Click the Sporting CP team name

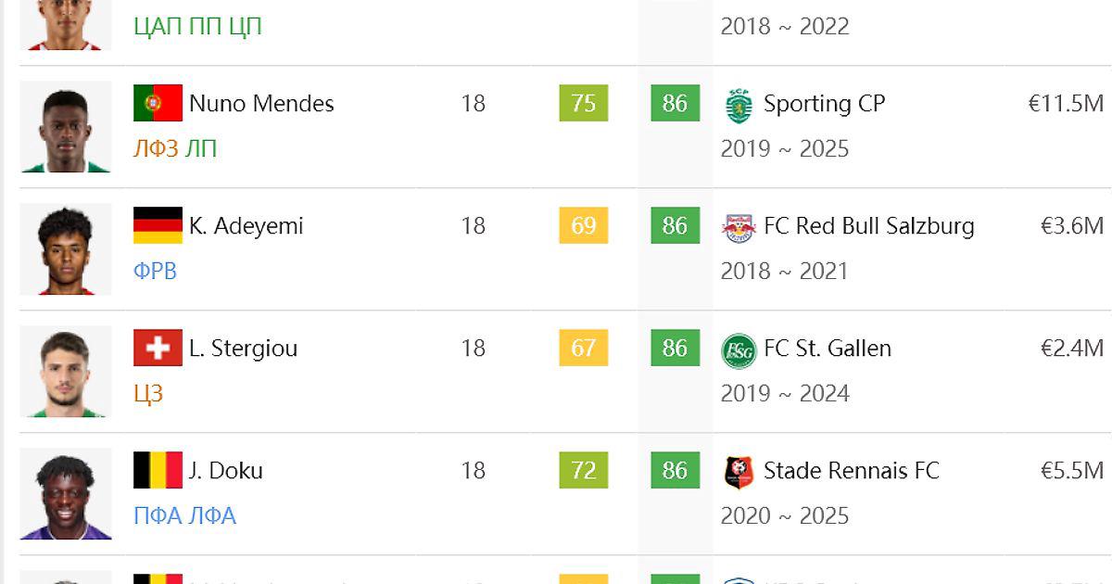coord(824,103)
